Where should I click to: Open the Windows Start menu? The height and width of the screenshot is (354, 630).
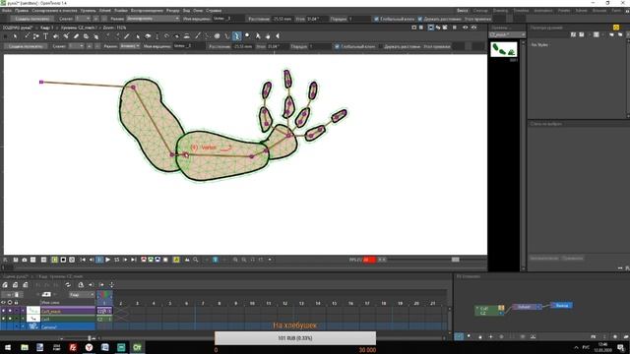click(8, 347)
